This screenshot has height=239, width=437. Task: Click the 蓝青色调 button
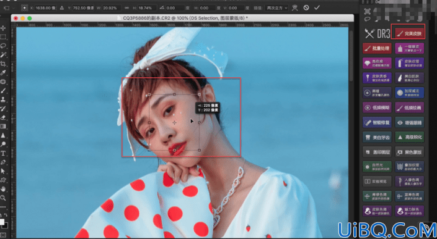[409, 196]
